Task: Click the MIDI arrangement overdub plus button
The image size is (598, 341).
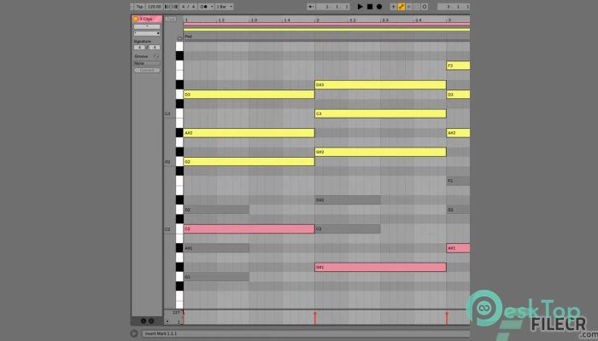Action: [x=393, y=7]
